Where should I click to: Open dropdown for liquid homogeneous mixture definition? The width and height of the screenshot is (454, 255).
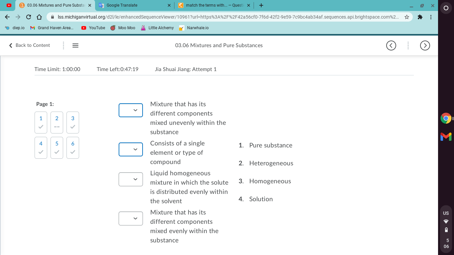point(131,179)
